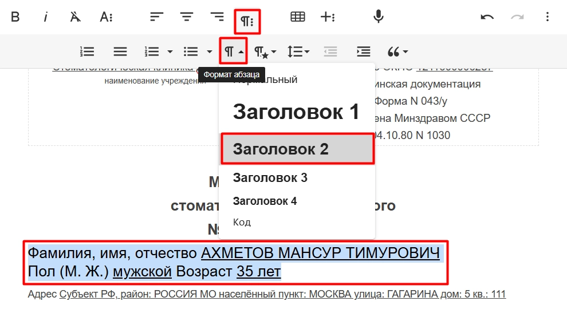Image resolution: width=567 pixels, height=317 pixels.
Task: Click the clear formatting icon
Action: click(75, 17)
